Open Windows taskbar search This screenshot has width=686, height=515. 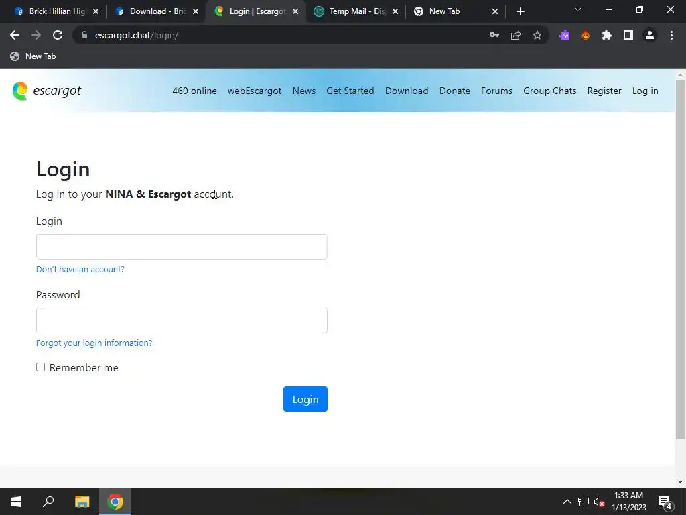[48, 502]
